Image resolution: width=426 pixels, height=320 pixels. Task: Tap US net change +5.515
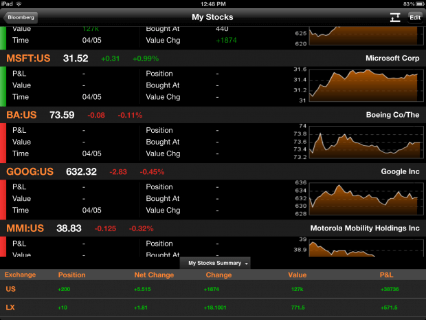point(142,289)
